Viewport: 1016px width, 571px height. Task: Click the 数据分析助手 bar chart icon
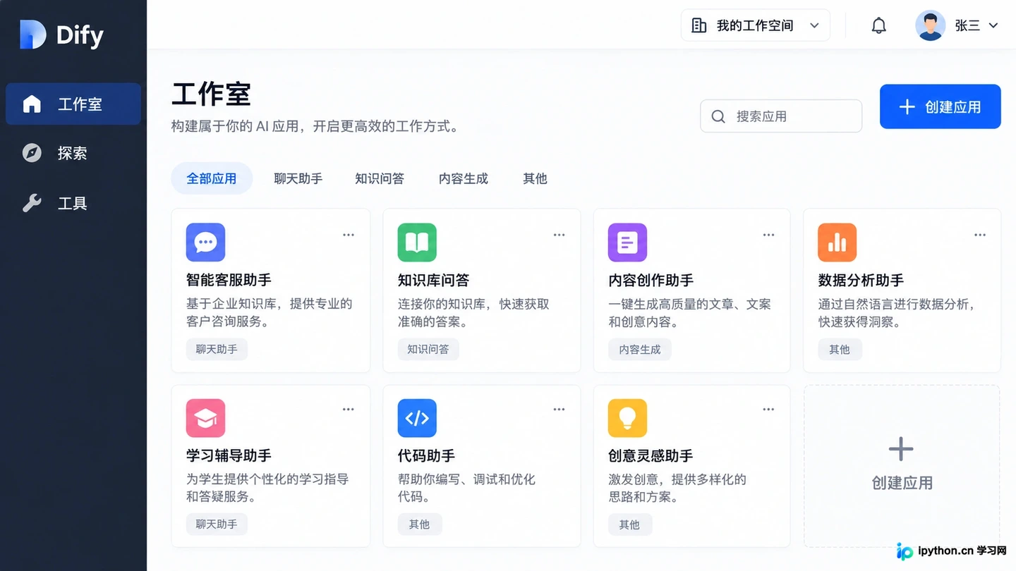point(837,242)
